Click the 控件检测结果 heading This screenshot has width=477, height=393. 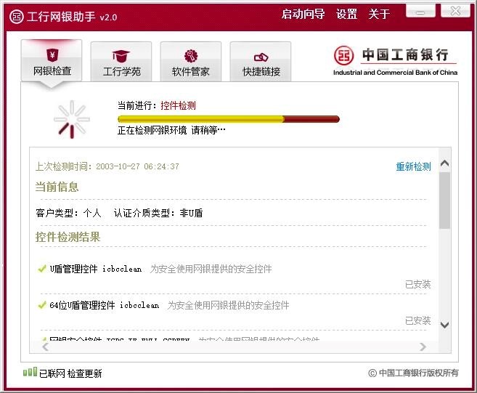tap(68, 237)
